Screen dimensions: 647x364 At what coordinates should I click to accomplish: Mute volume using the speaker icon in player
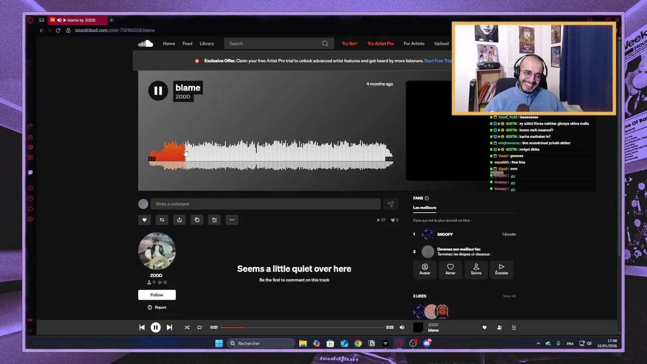coord(402,328)
